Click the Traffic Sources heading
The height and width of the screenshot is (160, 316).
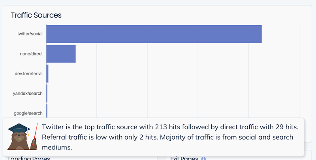pyautogui.click(x=36, y=15)
